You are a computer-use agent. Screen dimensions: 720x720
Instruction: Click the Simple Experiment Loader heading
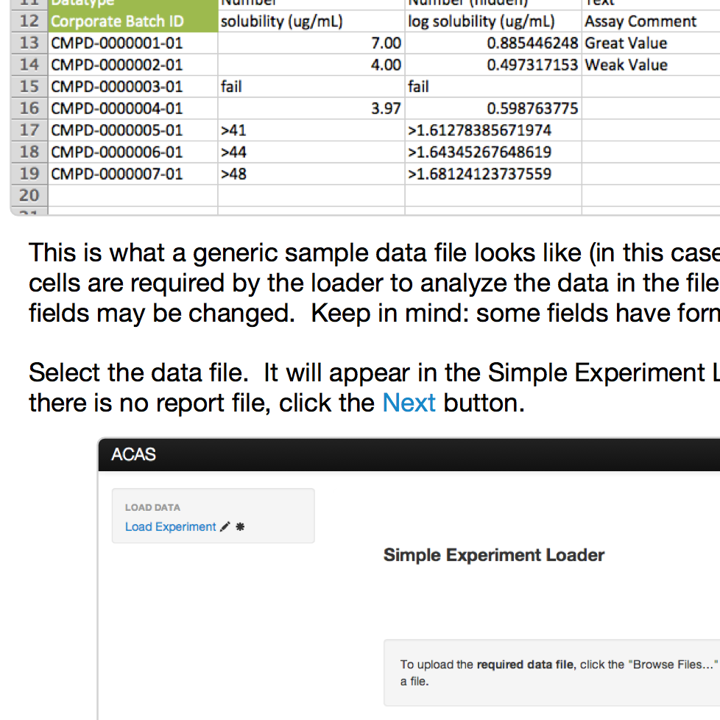(x=494, y=555)
